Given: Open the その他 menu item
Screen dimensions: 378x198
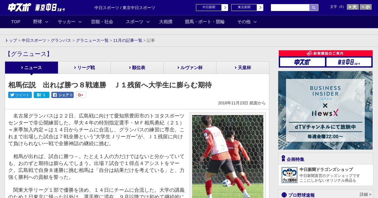Looking at the screenshot, I should (244, 22).
